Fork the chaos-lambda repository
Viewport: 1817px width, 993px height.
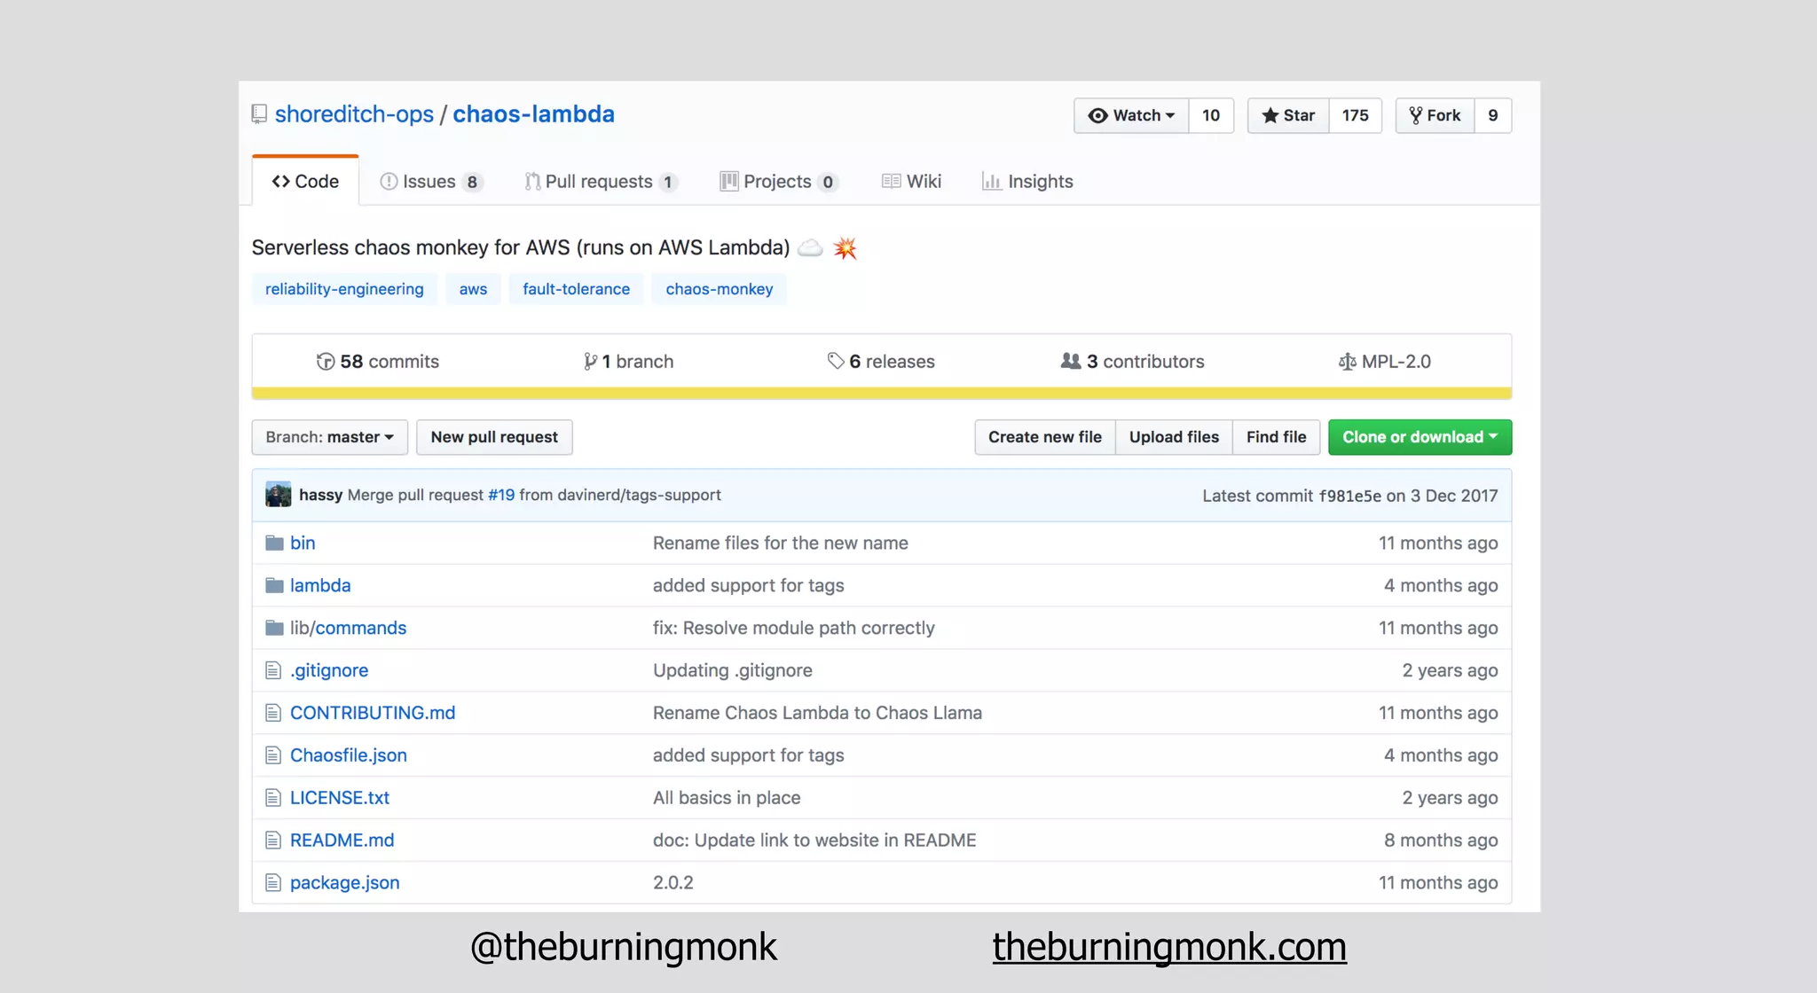[1436, 115]
